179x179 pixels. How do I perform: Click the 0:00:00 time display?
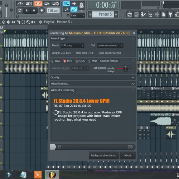[103, 5]
